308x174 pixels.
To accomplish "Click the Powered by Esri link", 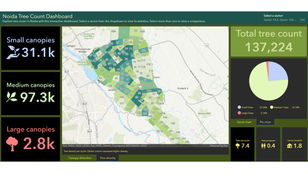I will point(219,146).
